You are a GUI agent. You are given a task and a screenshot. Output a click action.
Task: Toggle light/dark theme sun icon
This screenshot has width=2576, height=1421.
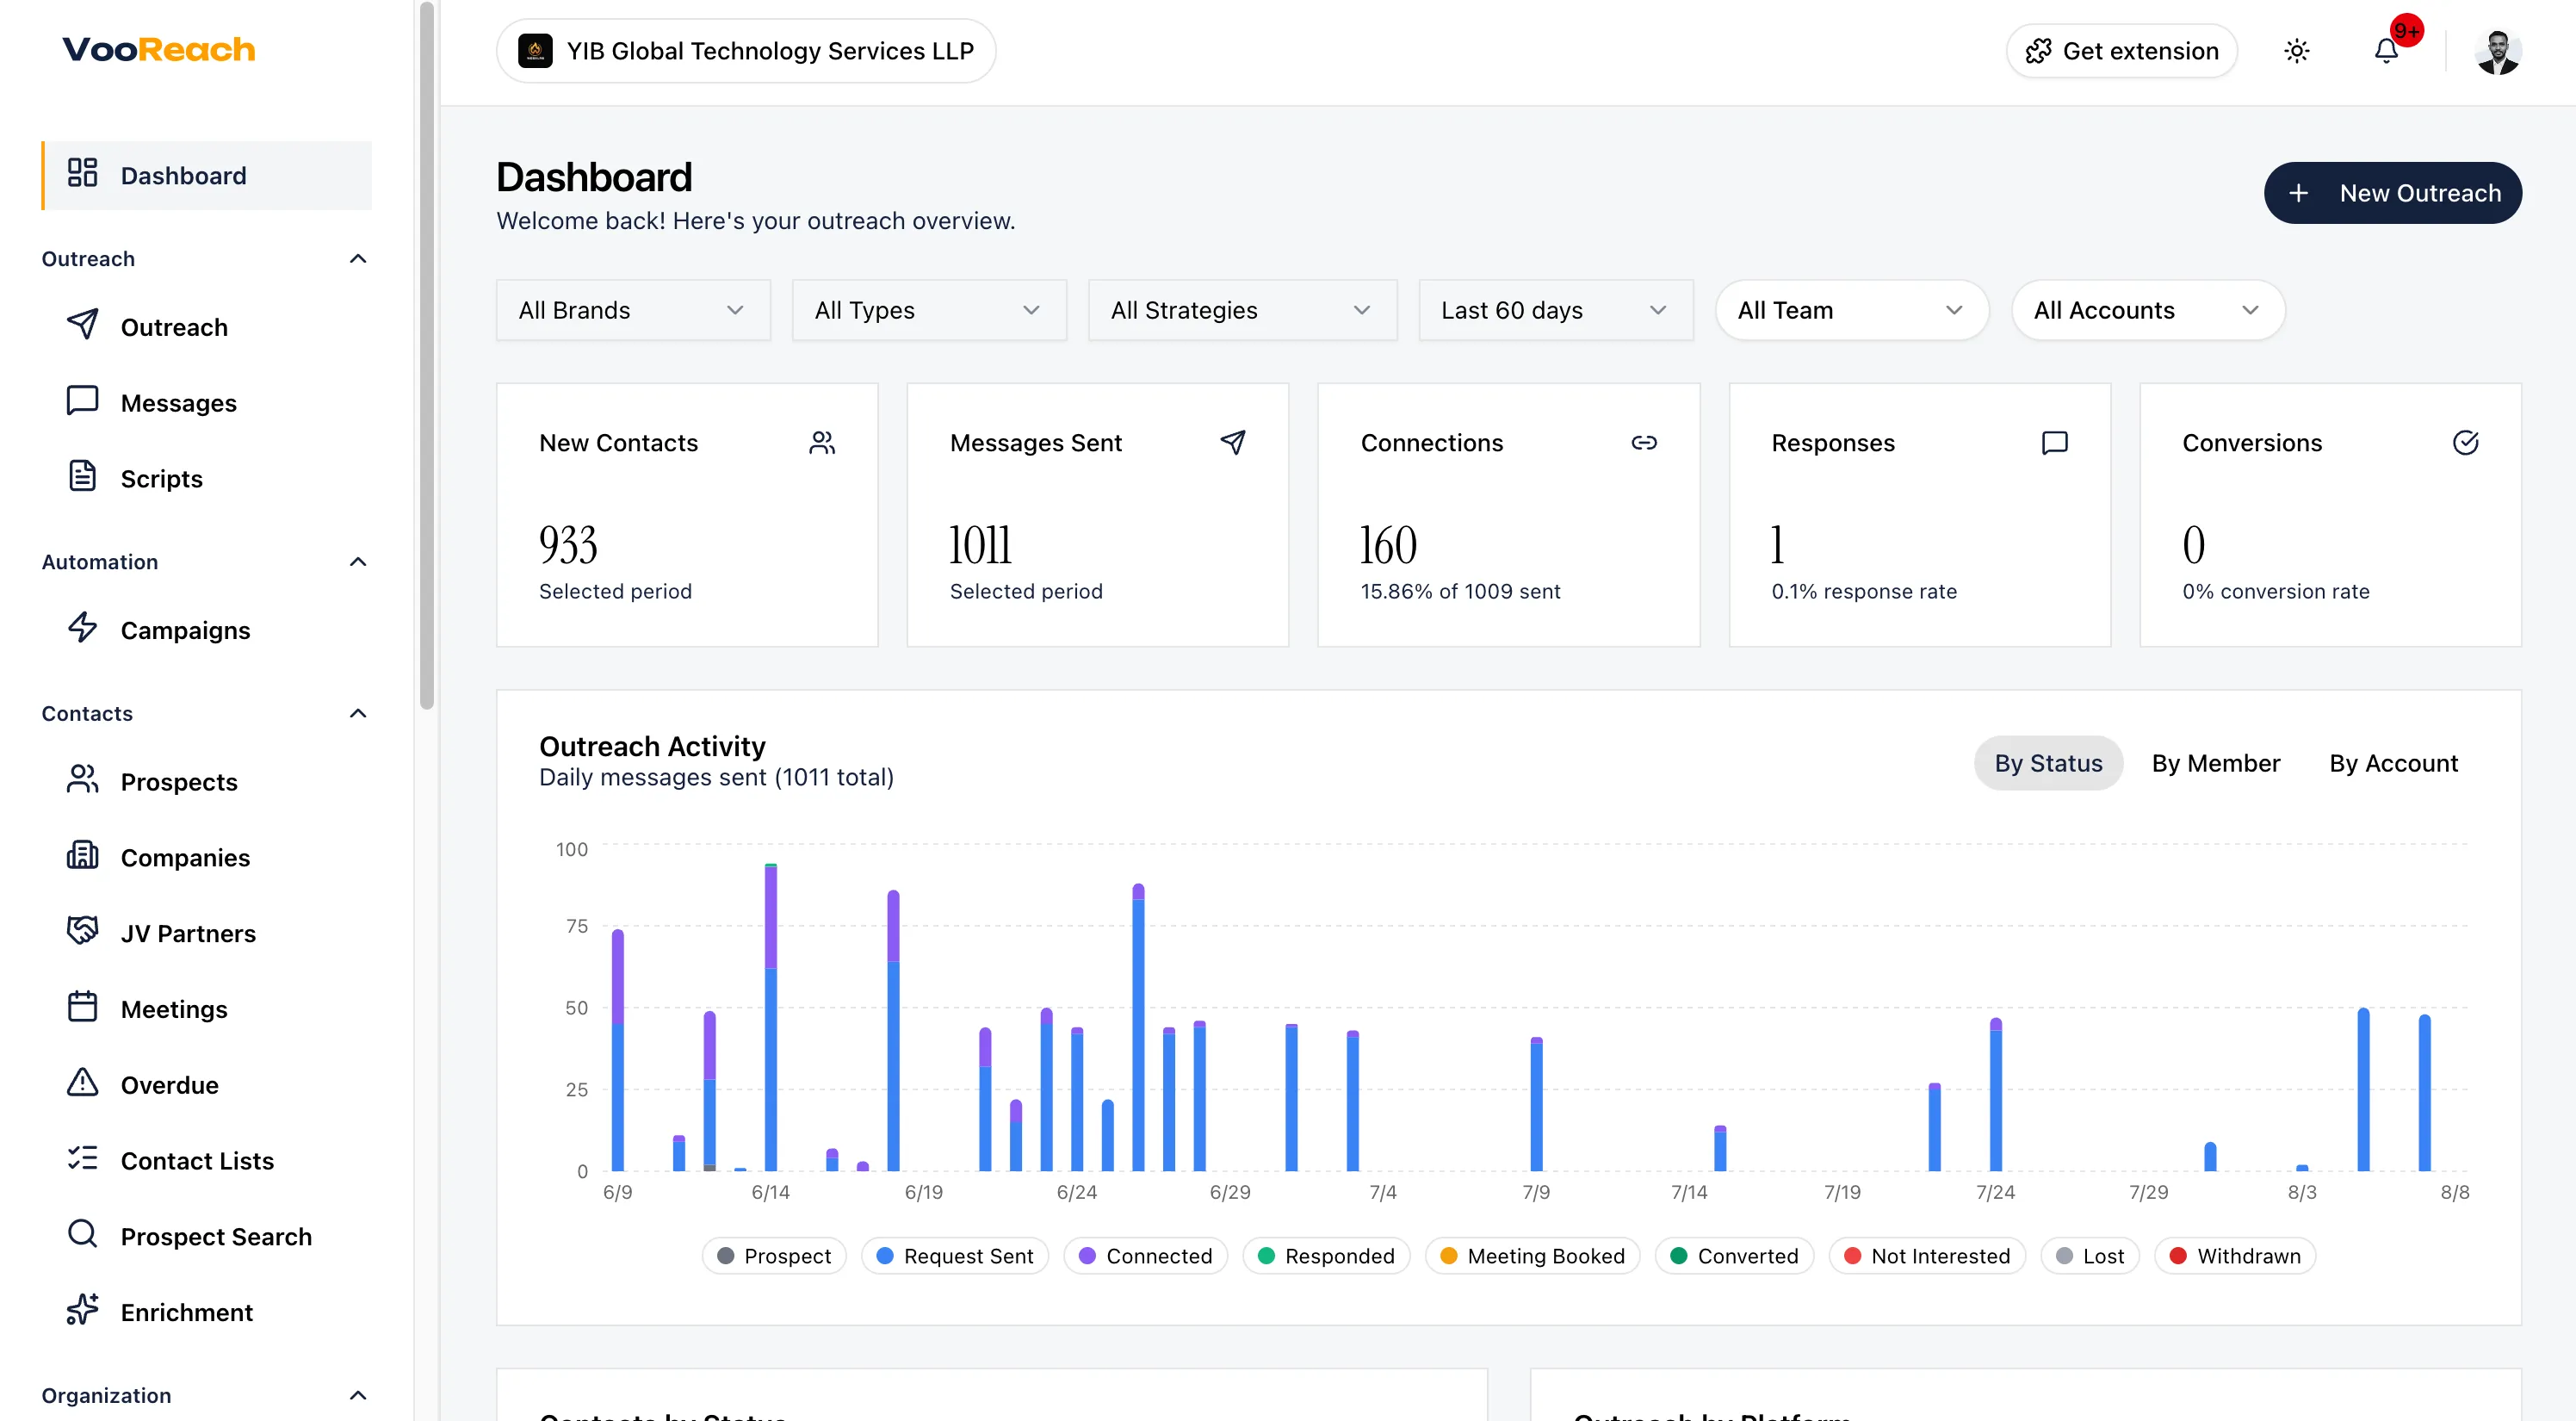tap(2297, 51)
